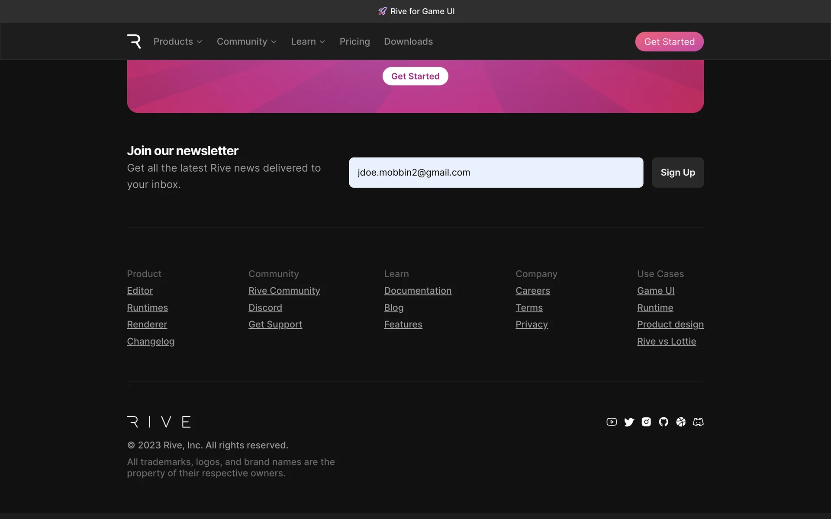Viewport: 831px width, 519px height.
Task: Open Downloads from the navbar
Action: point(408,42)
